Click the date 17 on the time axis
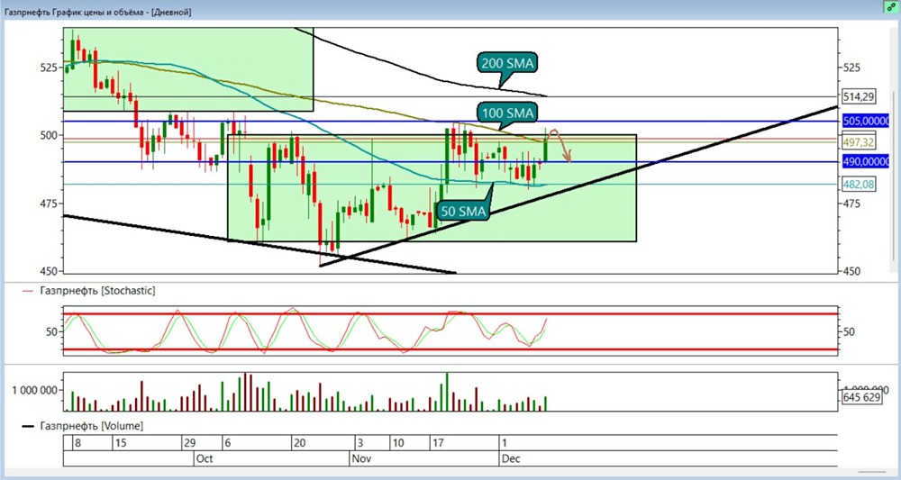The height and width of the screenshot is (480, 901). [x=439, y=443]
